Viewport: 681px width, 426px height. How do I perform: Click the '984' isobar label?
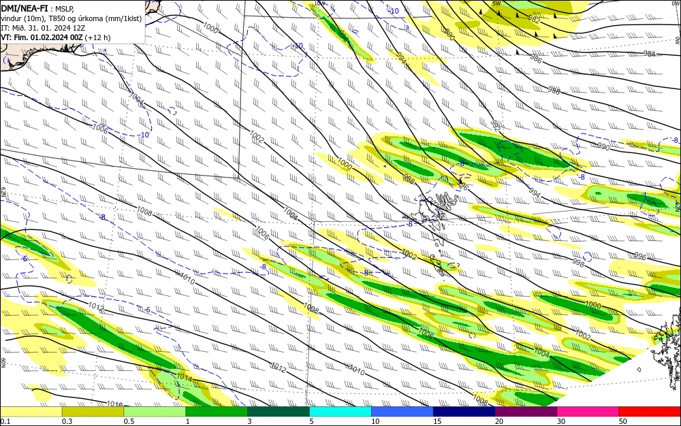649,54
